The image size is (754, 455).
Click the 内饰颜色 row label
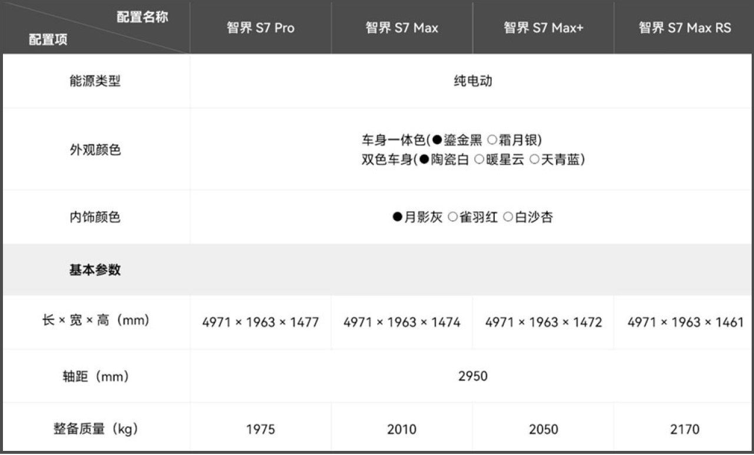(95, 217)
